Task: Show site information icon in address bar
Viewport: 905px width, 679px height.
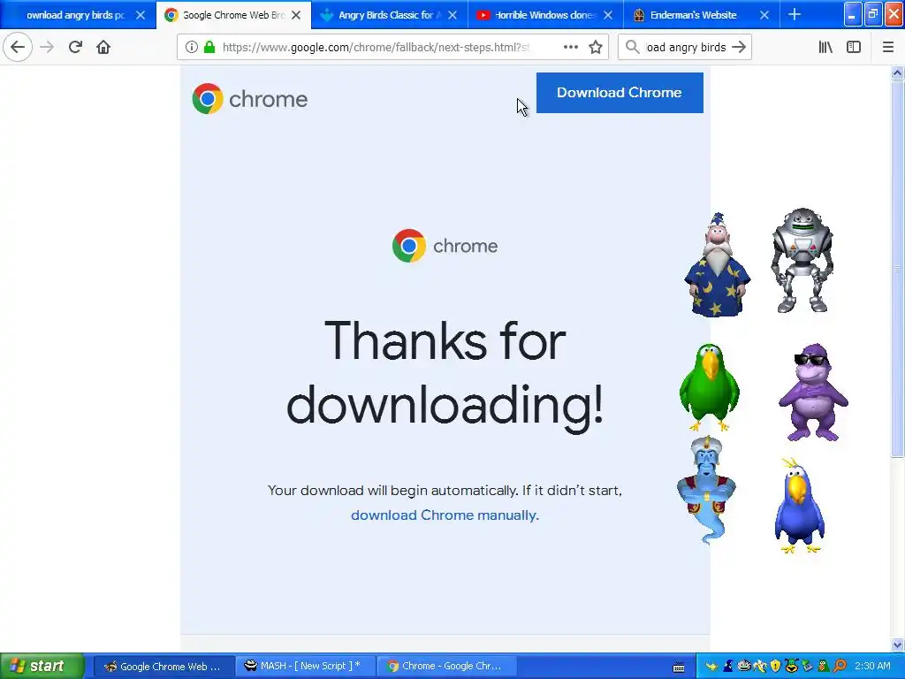Action: [192, 47]
